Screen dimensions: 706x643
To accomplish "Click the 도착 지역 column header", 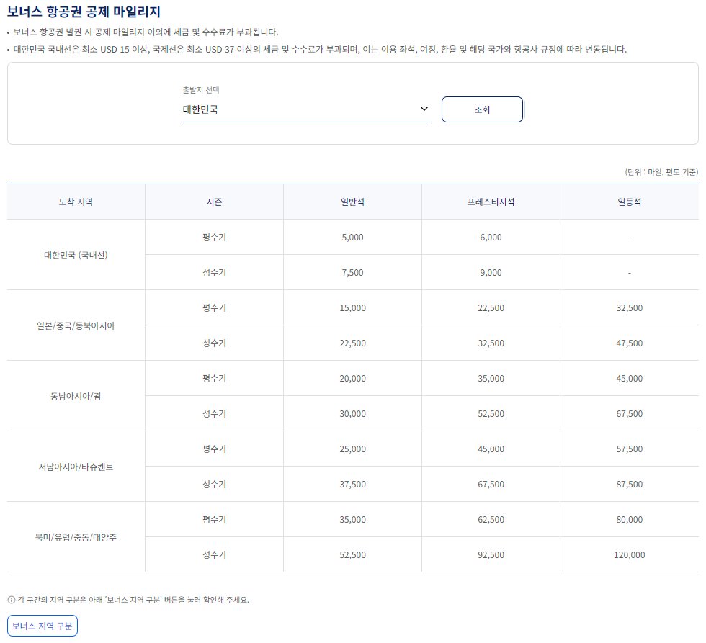I will (x=76, y=202).
